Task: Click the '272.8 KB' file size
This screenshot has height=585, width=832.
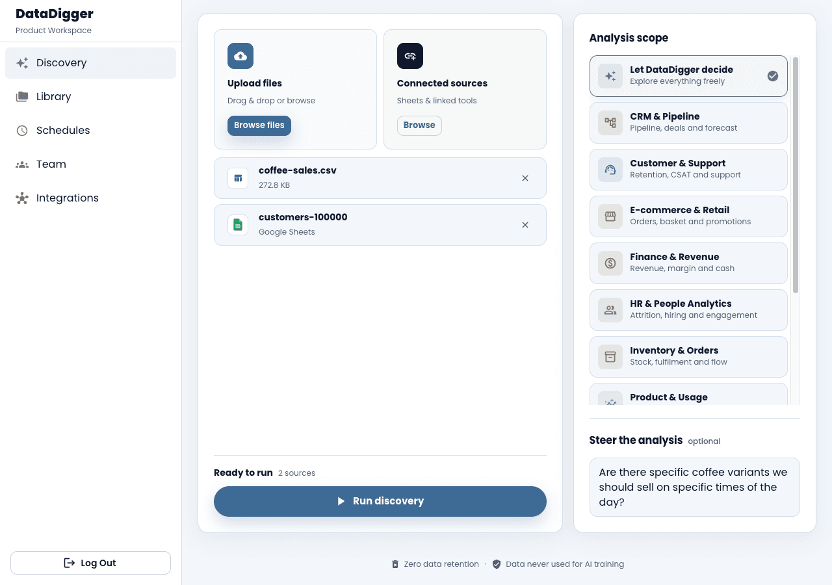Action: tap(274, 185)
